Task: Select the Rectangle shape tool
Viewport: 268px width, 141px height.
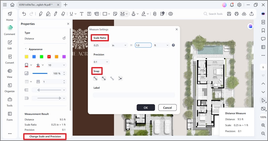Action: [x=105, y=14]
